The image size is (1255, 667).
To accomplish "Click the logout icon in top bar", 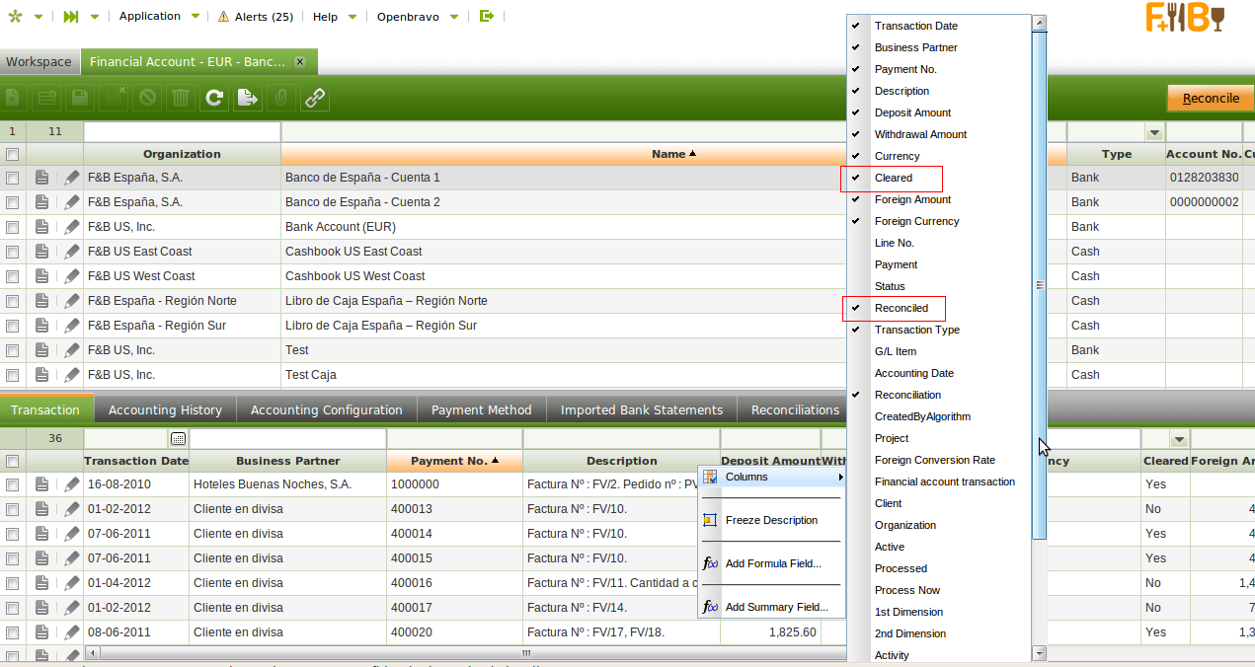I will (x=485, y=16).
